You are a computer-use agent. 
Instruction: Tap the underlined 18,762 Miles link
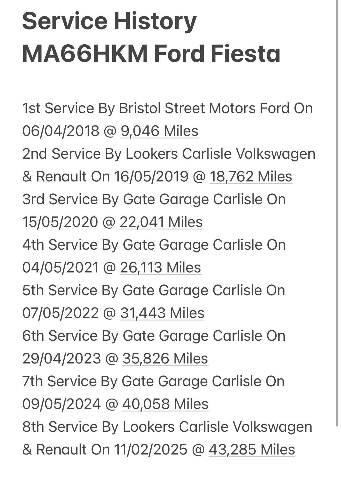click(251, 176)
